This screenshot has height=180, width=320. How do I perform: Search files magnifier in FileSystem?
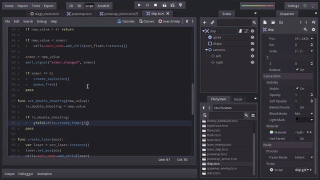pyautogui.click(x=246, y=115)
